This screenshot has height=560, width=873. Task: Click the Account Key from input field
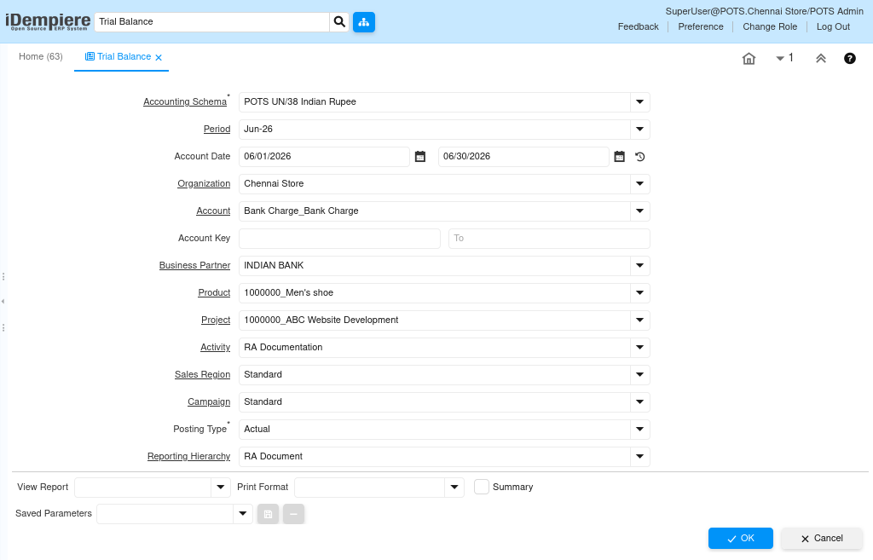coord(339,239)
